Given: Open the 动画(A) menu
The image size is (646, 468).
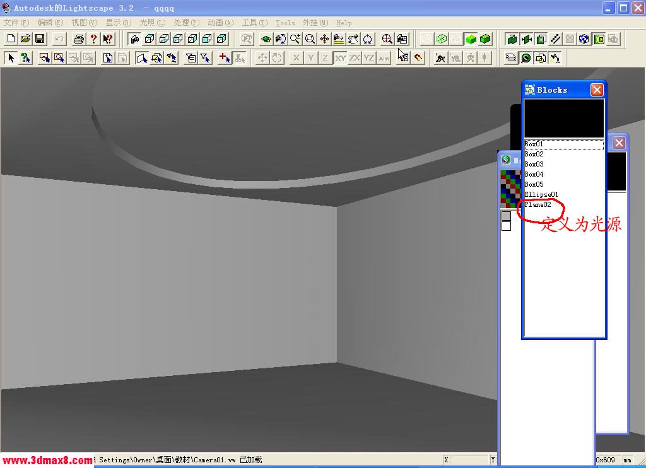Looking at the screenshot, I should pos(221,23).
